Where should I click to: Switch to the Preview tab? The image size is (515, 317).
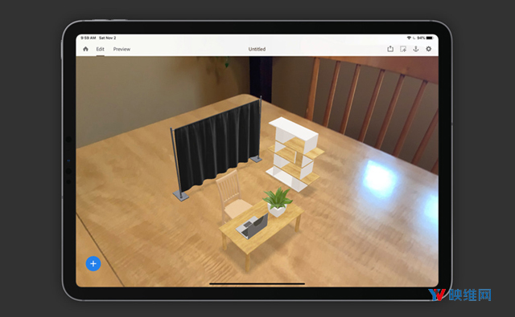[122, 49]
